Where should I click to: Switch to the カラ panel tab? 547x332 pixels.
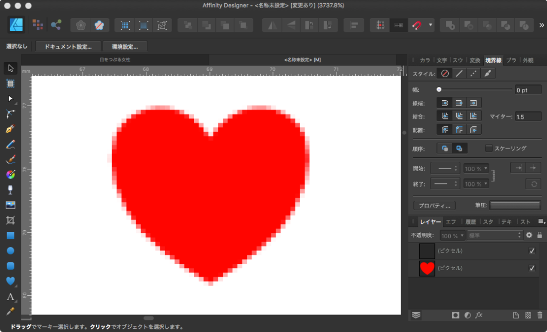(425, 60)
